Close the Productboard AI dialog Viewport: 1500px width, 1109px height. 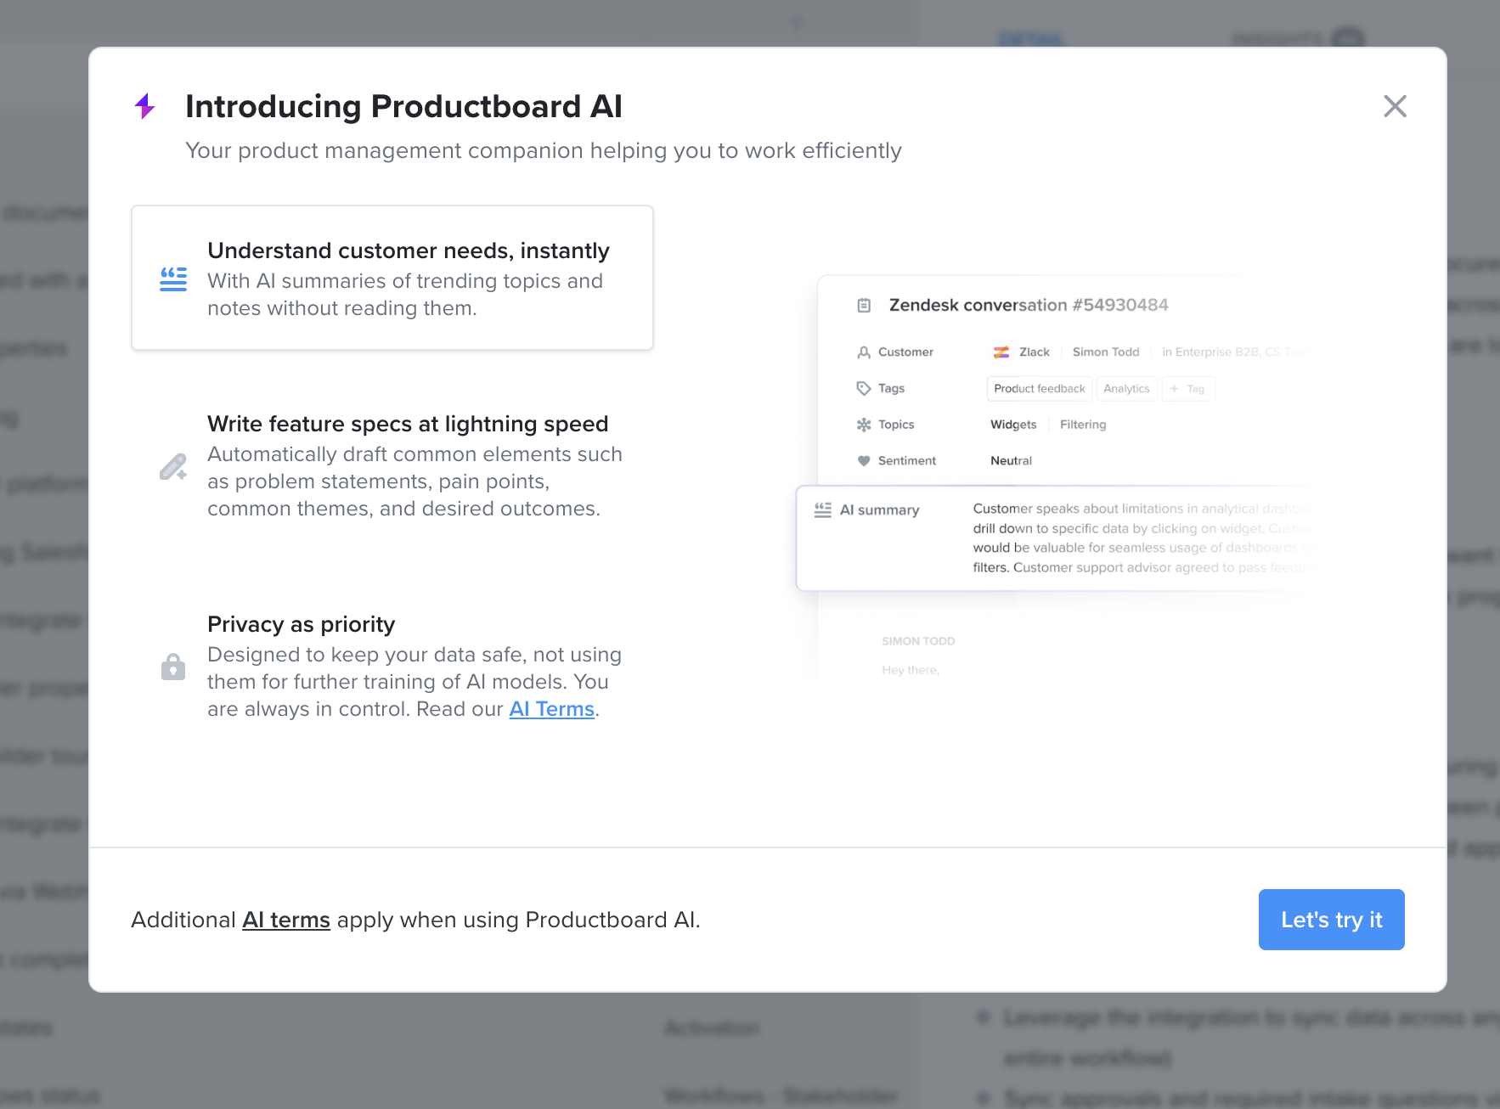1395,106
